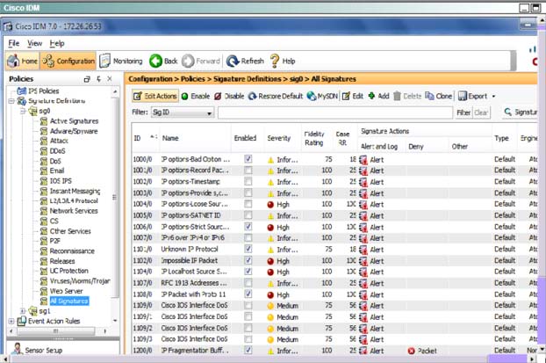Open the Export dropdown arrow
Image resolution: width=546 pixels, height=363 pixels.
pos(493,96)
